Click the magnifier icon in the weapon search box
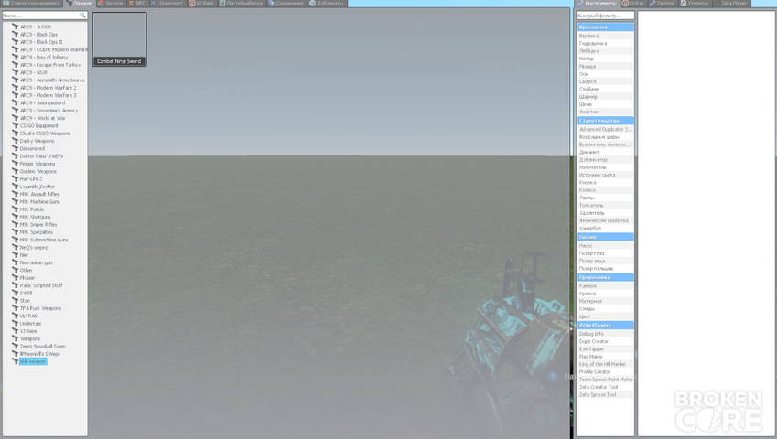 (x=82, y=16)
